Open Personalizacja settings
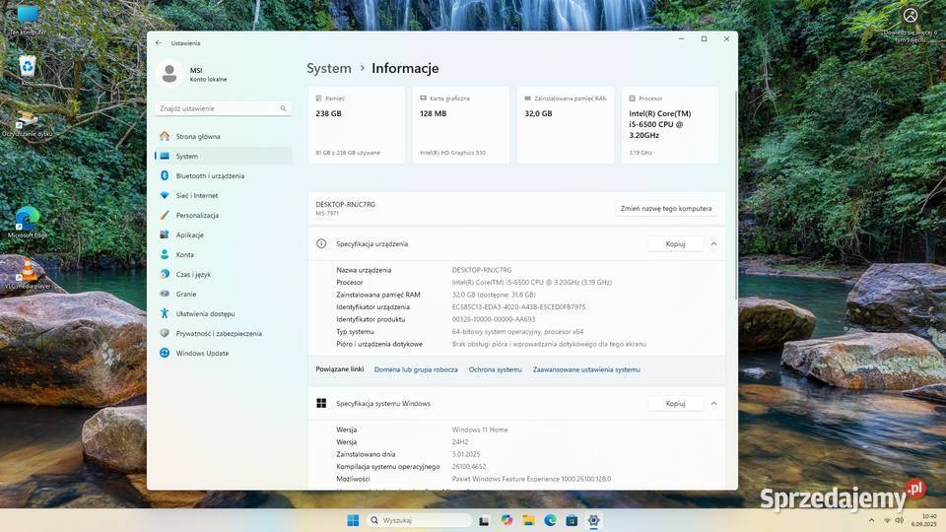This screenshot has height=532, width=946. pyautogui.click(x=224, y=216)
